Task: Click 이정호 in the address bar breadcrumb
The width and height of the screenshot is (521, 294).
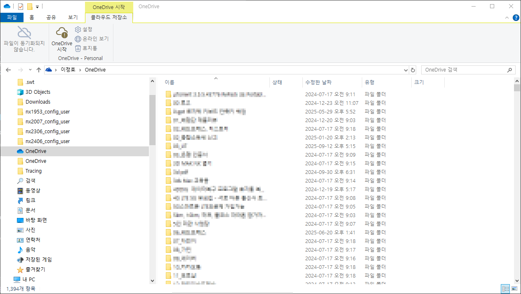Action: (68, 69)
